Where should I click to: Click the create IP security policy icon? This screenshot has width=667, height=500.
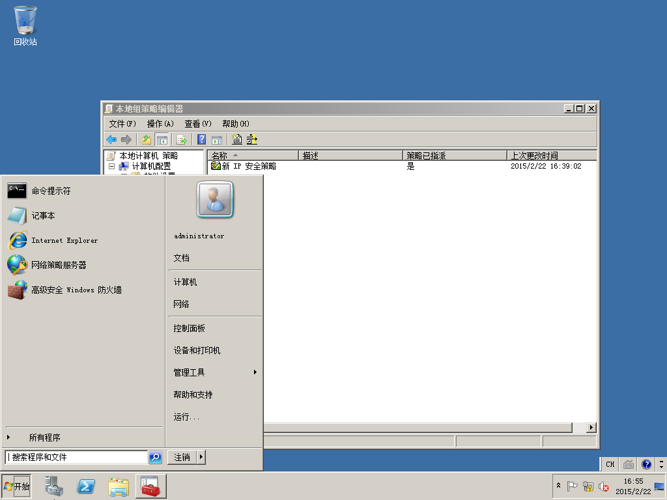click(x=237, y=139)
